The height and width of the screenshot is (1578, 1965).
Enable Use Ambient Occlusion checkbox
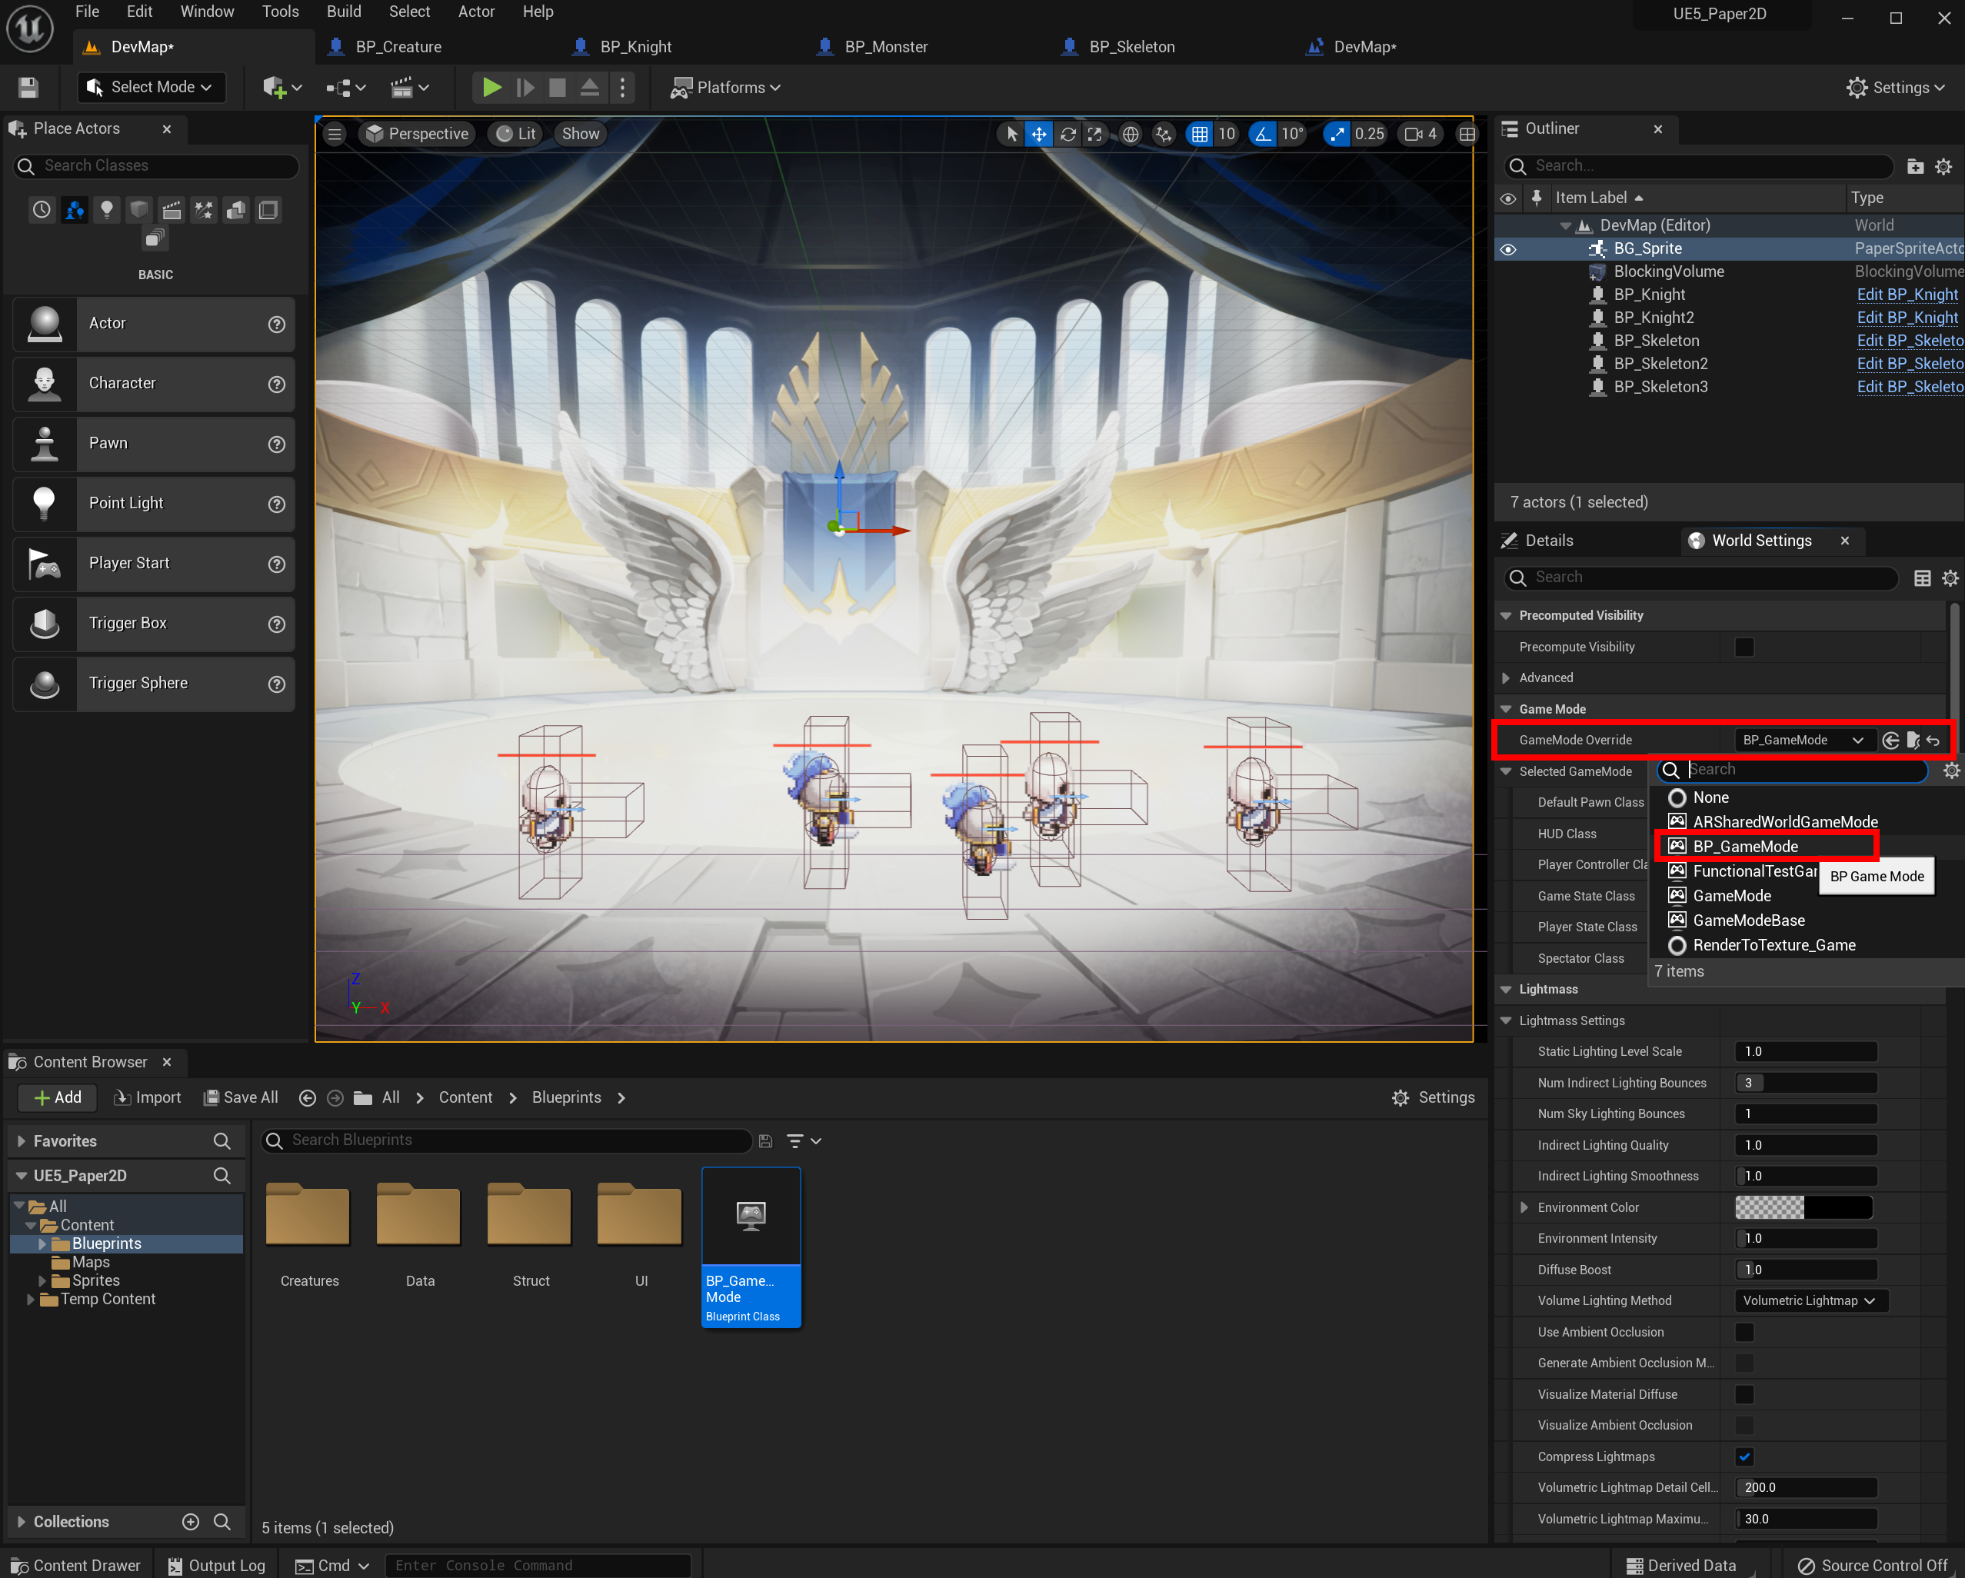pyautogui.click(x=1744, y=1332)
